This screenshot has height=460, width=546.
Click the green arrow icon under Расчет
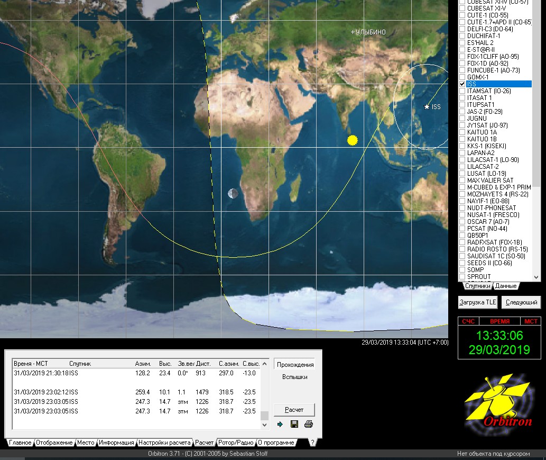(x=280, y=424)
